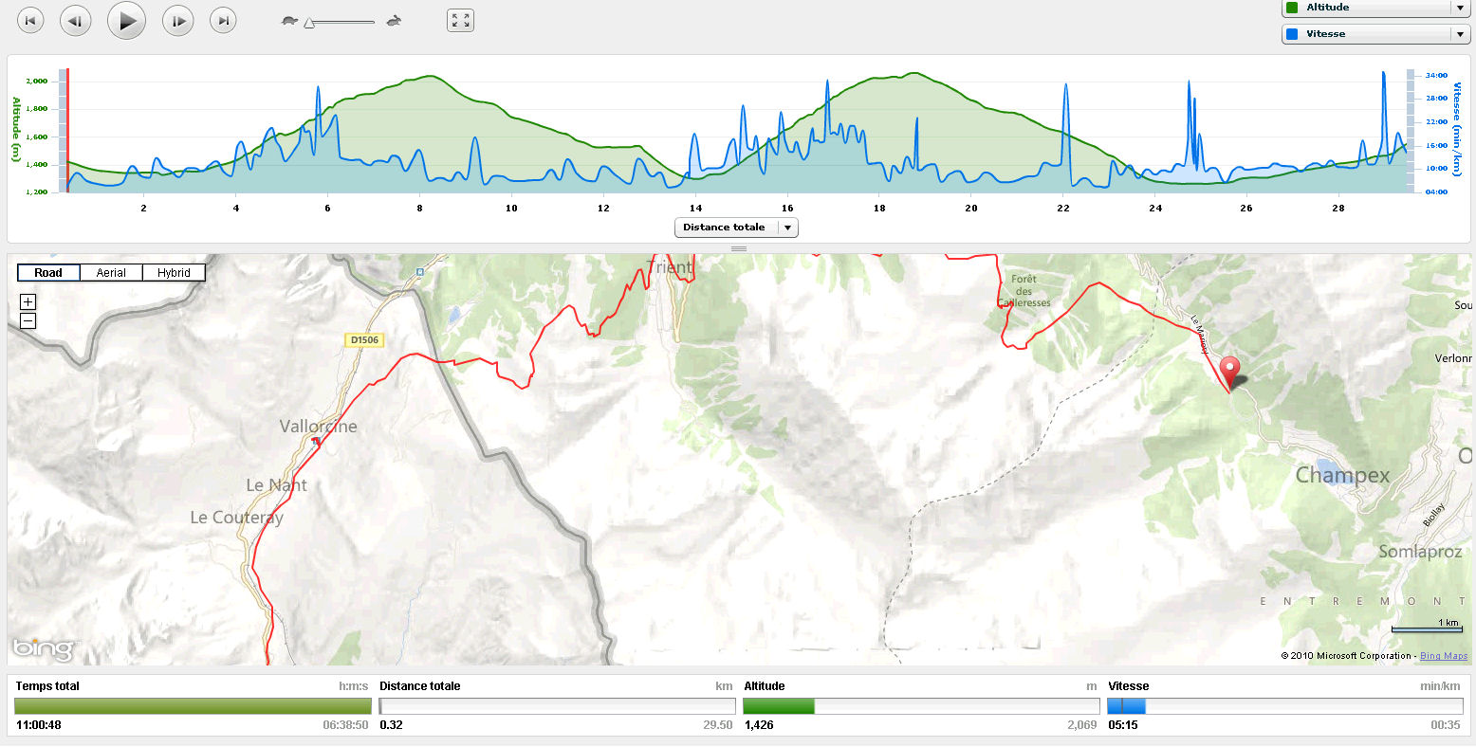Click the playback speed slider handle
Image resolution: width=1476 pixels, height=747 pixels.
[x=309, y=23]
